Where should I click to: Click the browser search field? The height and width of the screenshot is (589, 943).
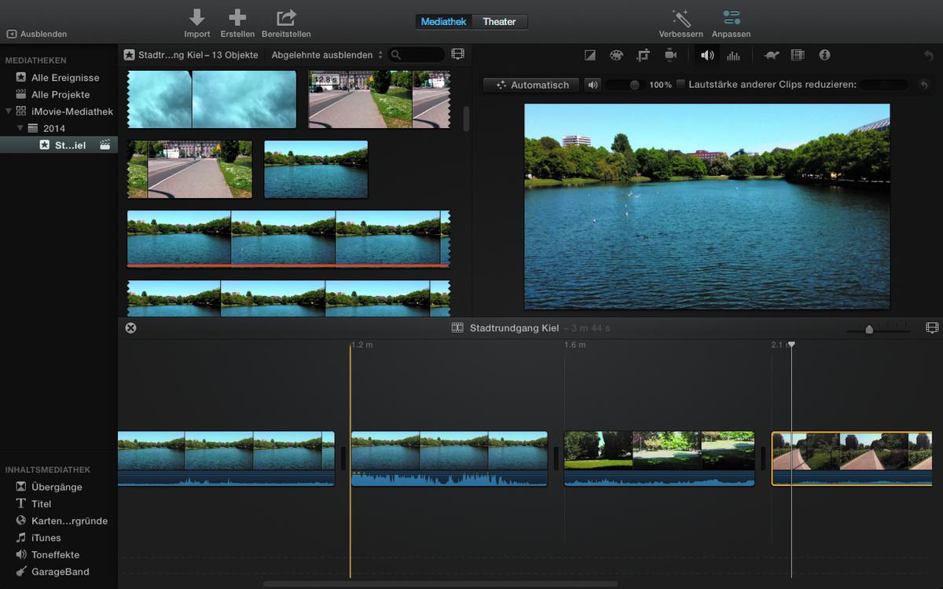pyautogui.click(x=416, y=55)
